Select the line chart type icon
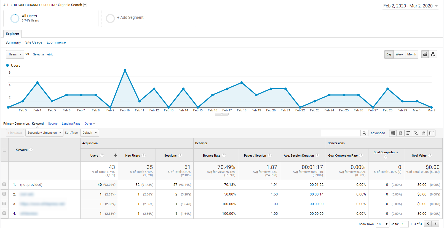Image resolution: width=444 pixels, height=228 pixels. 425,54
